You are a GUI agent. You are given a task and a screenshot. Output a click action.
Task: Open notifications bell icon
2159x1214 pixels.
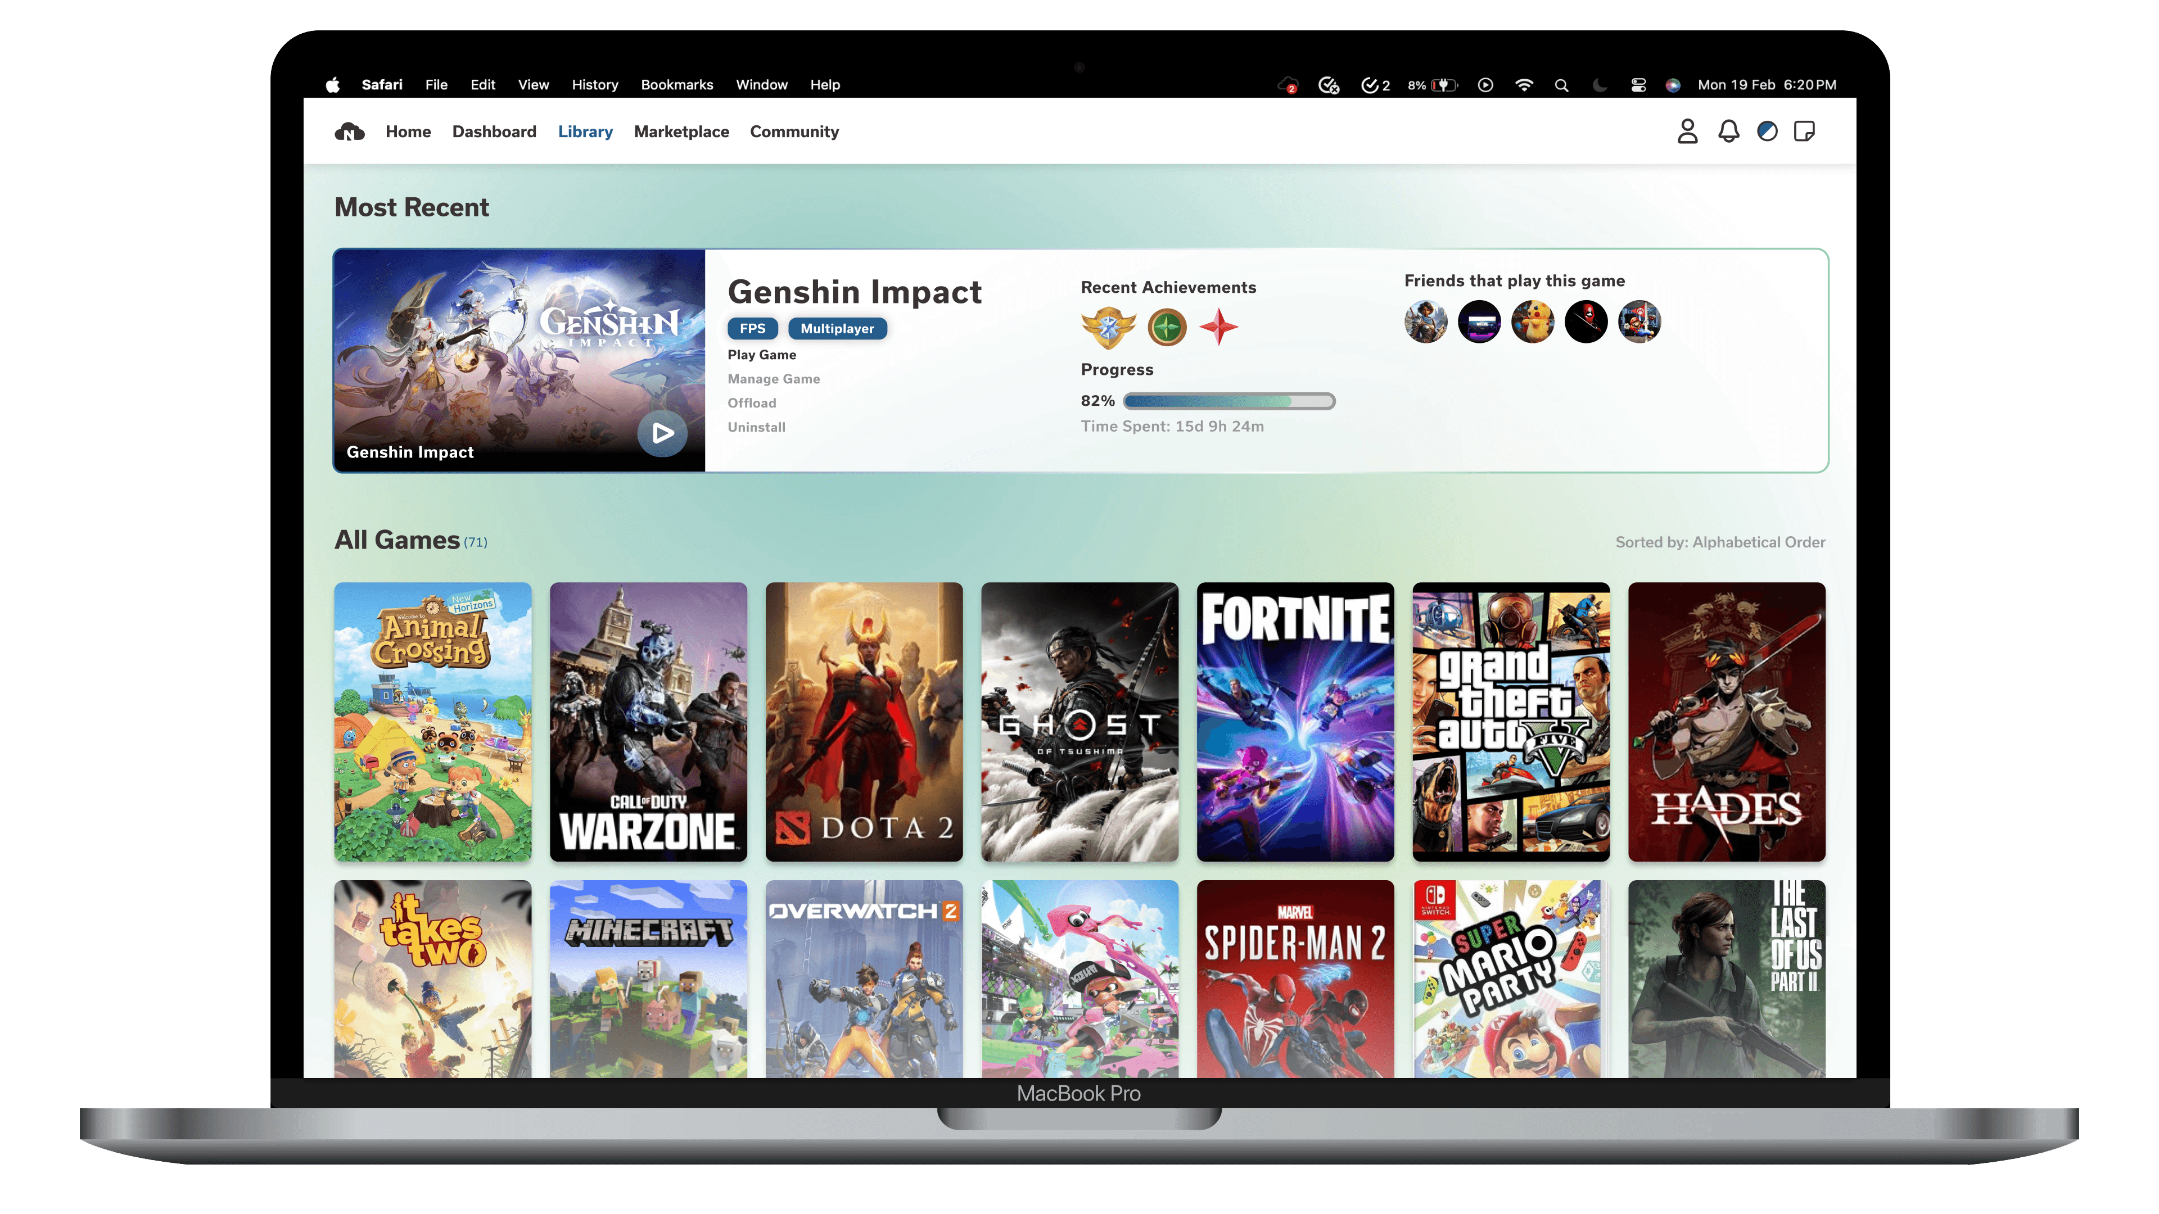1728,132
